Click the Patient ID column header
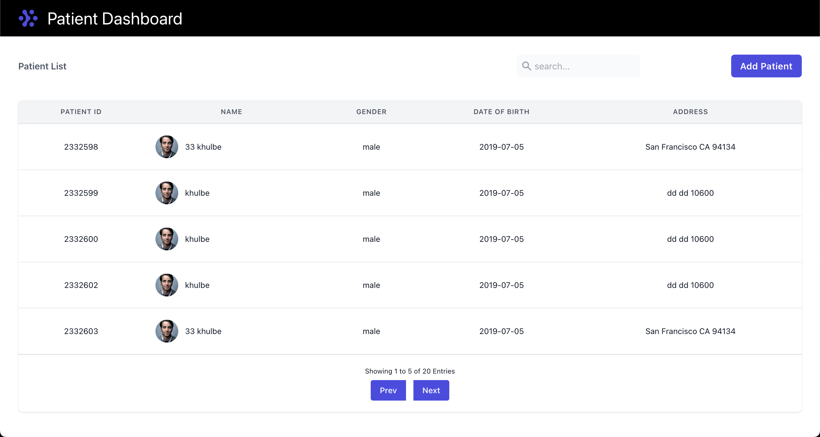This screenshot has width=820, height=437. [81, 112]
